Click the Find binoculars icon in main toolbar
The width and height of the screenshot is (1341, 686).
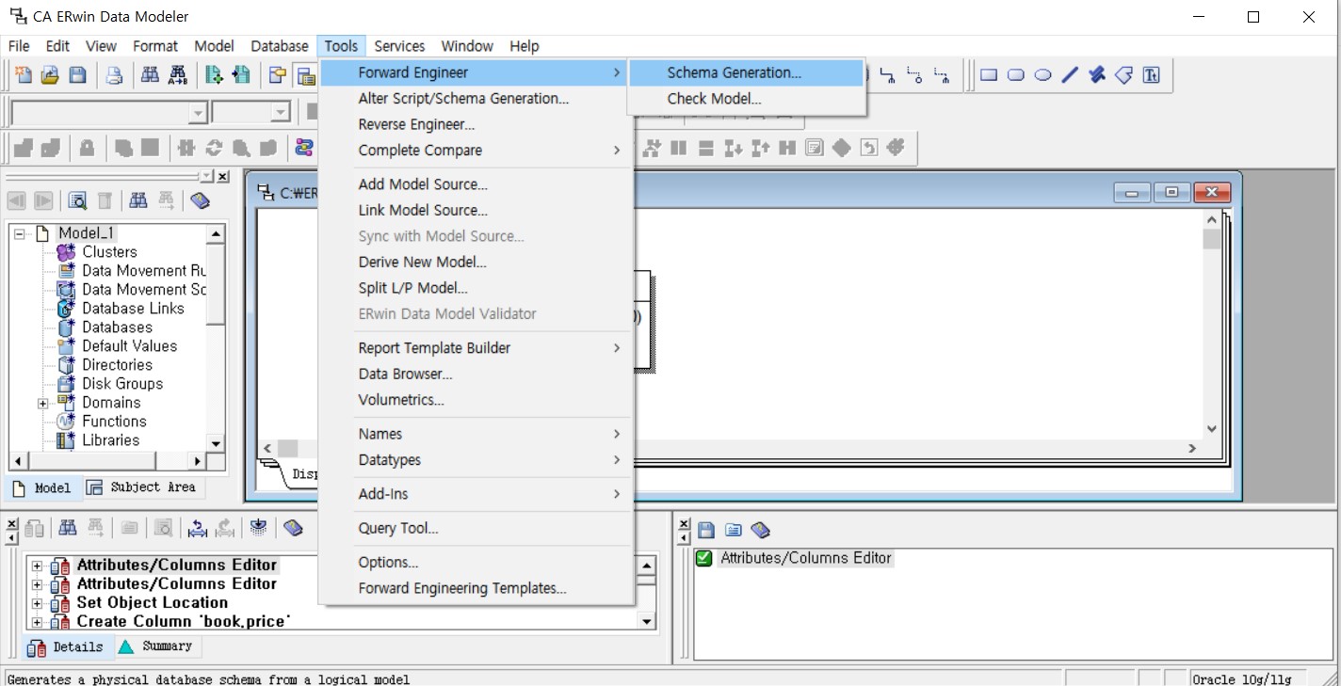(150, 75)
